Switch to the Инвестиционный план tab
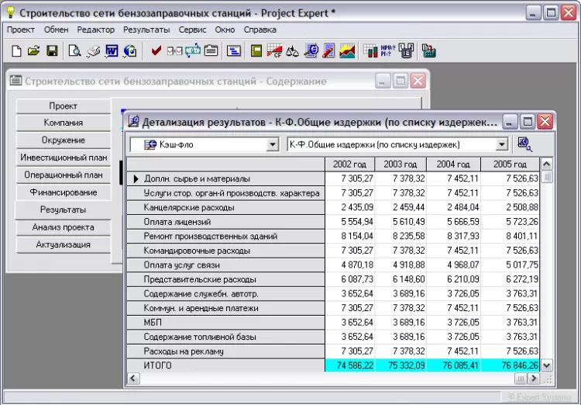The height and width of the screenshot is (405, 581). 64,157
